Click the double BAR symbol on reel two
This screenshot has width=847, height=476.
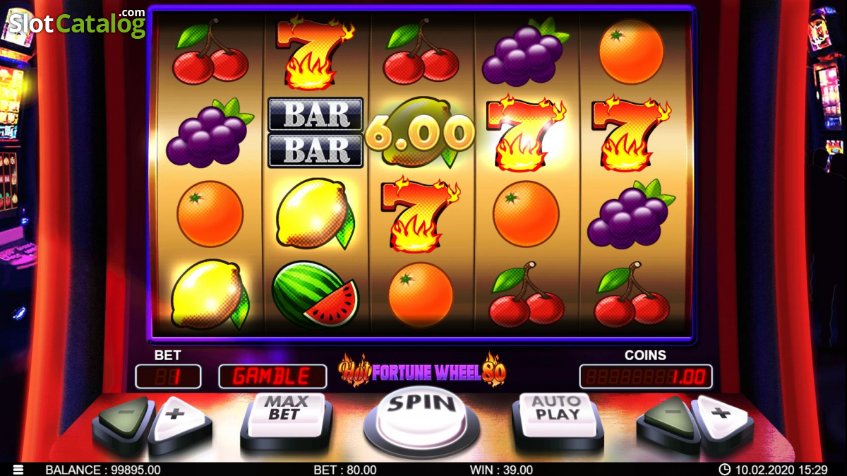point(316,133)
